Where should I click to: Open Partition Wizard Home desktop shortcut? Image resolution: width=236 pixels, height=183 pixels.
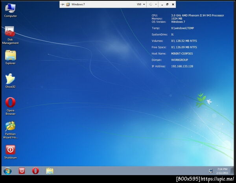(10, 130)
